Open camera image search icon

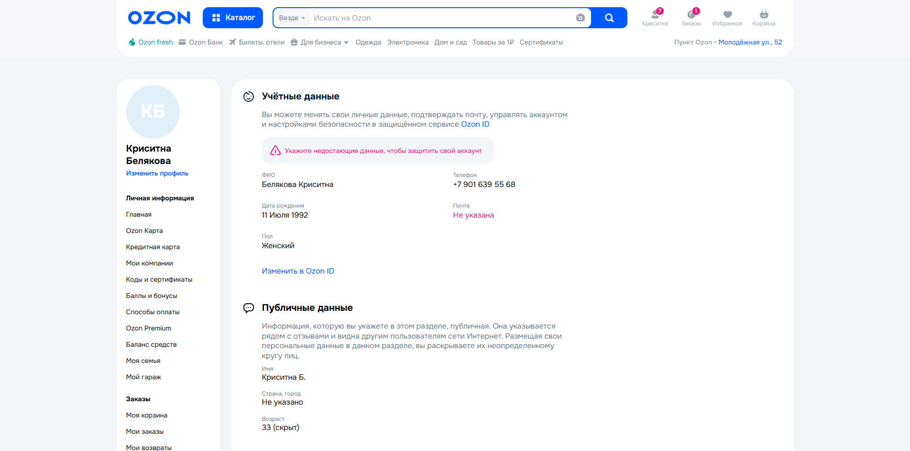(580, 18)
